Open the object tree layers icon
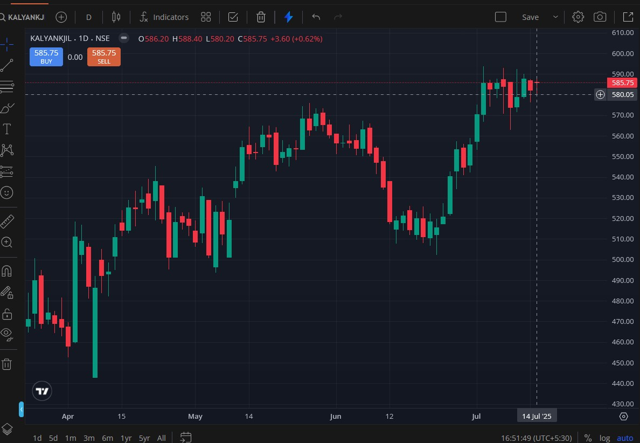640x443 pixels. (x=7, y=430)
